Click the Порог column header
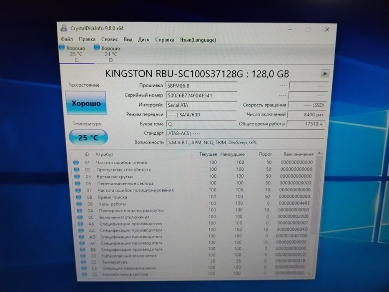 [265, 154]
